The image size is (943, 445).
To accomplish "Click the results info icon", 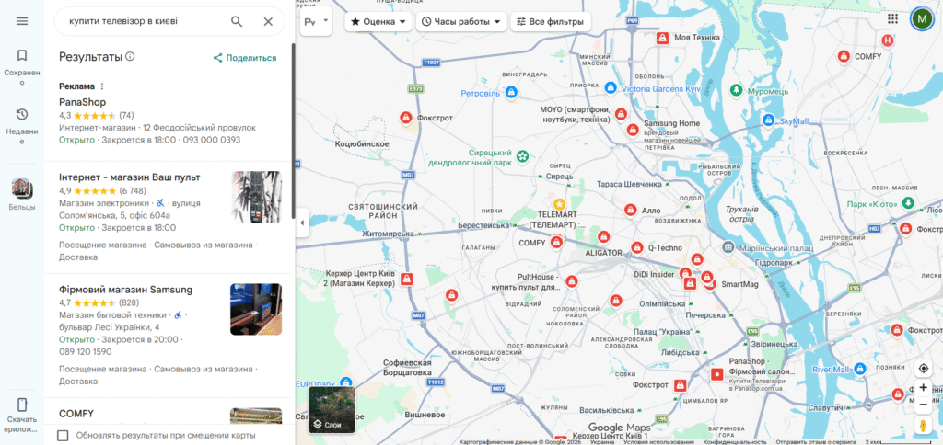I will 130,56.
